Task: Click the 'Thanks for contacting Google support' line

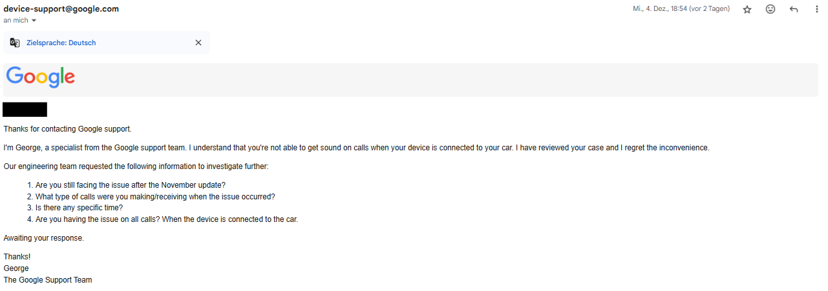Action: [68, 129]
